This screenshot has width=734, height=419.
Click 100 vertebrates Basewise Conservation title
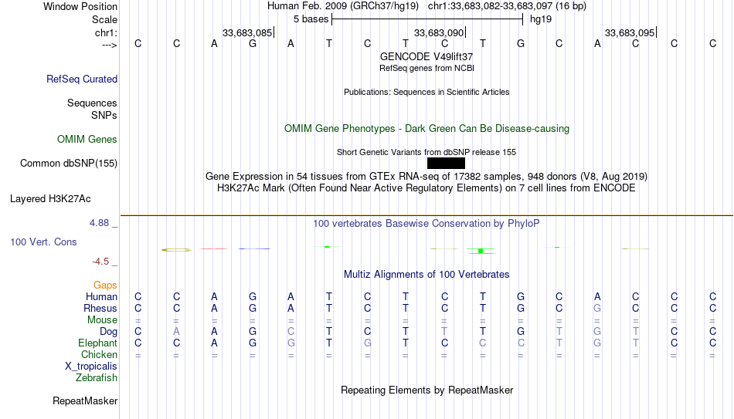426,224
